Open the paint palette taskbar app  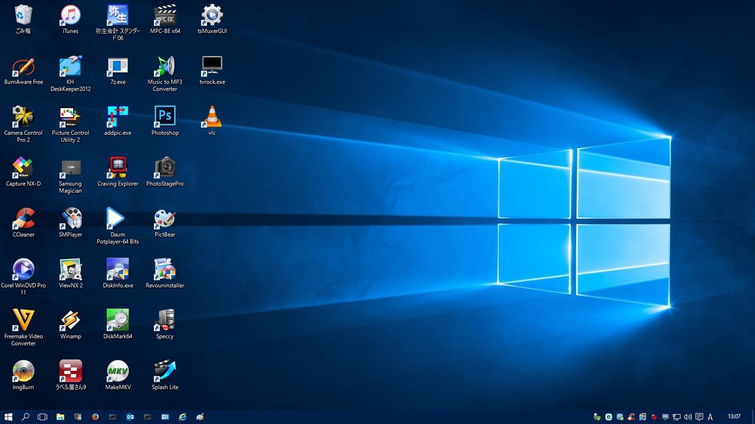pyautogui.click(x=200, y=417)
